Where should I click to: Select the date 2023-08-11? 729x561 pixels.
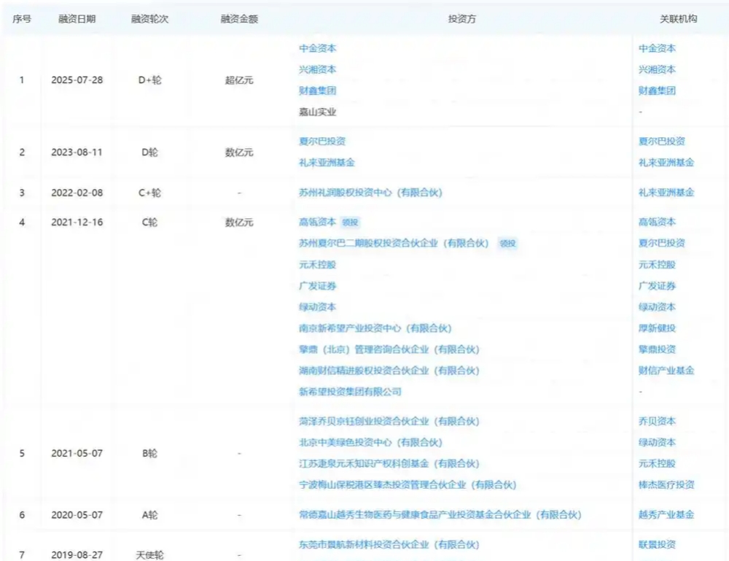(x=77, y=152)
